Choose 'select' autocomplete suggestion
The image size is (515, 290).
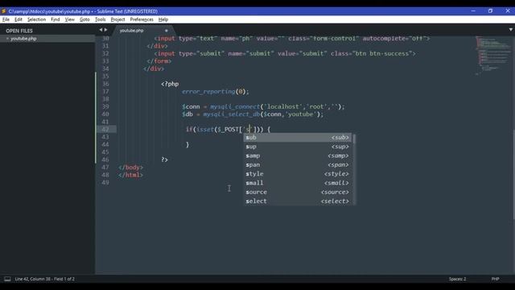point(298,201)
